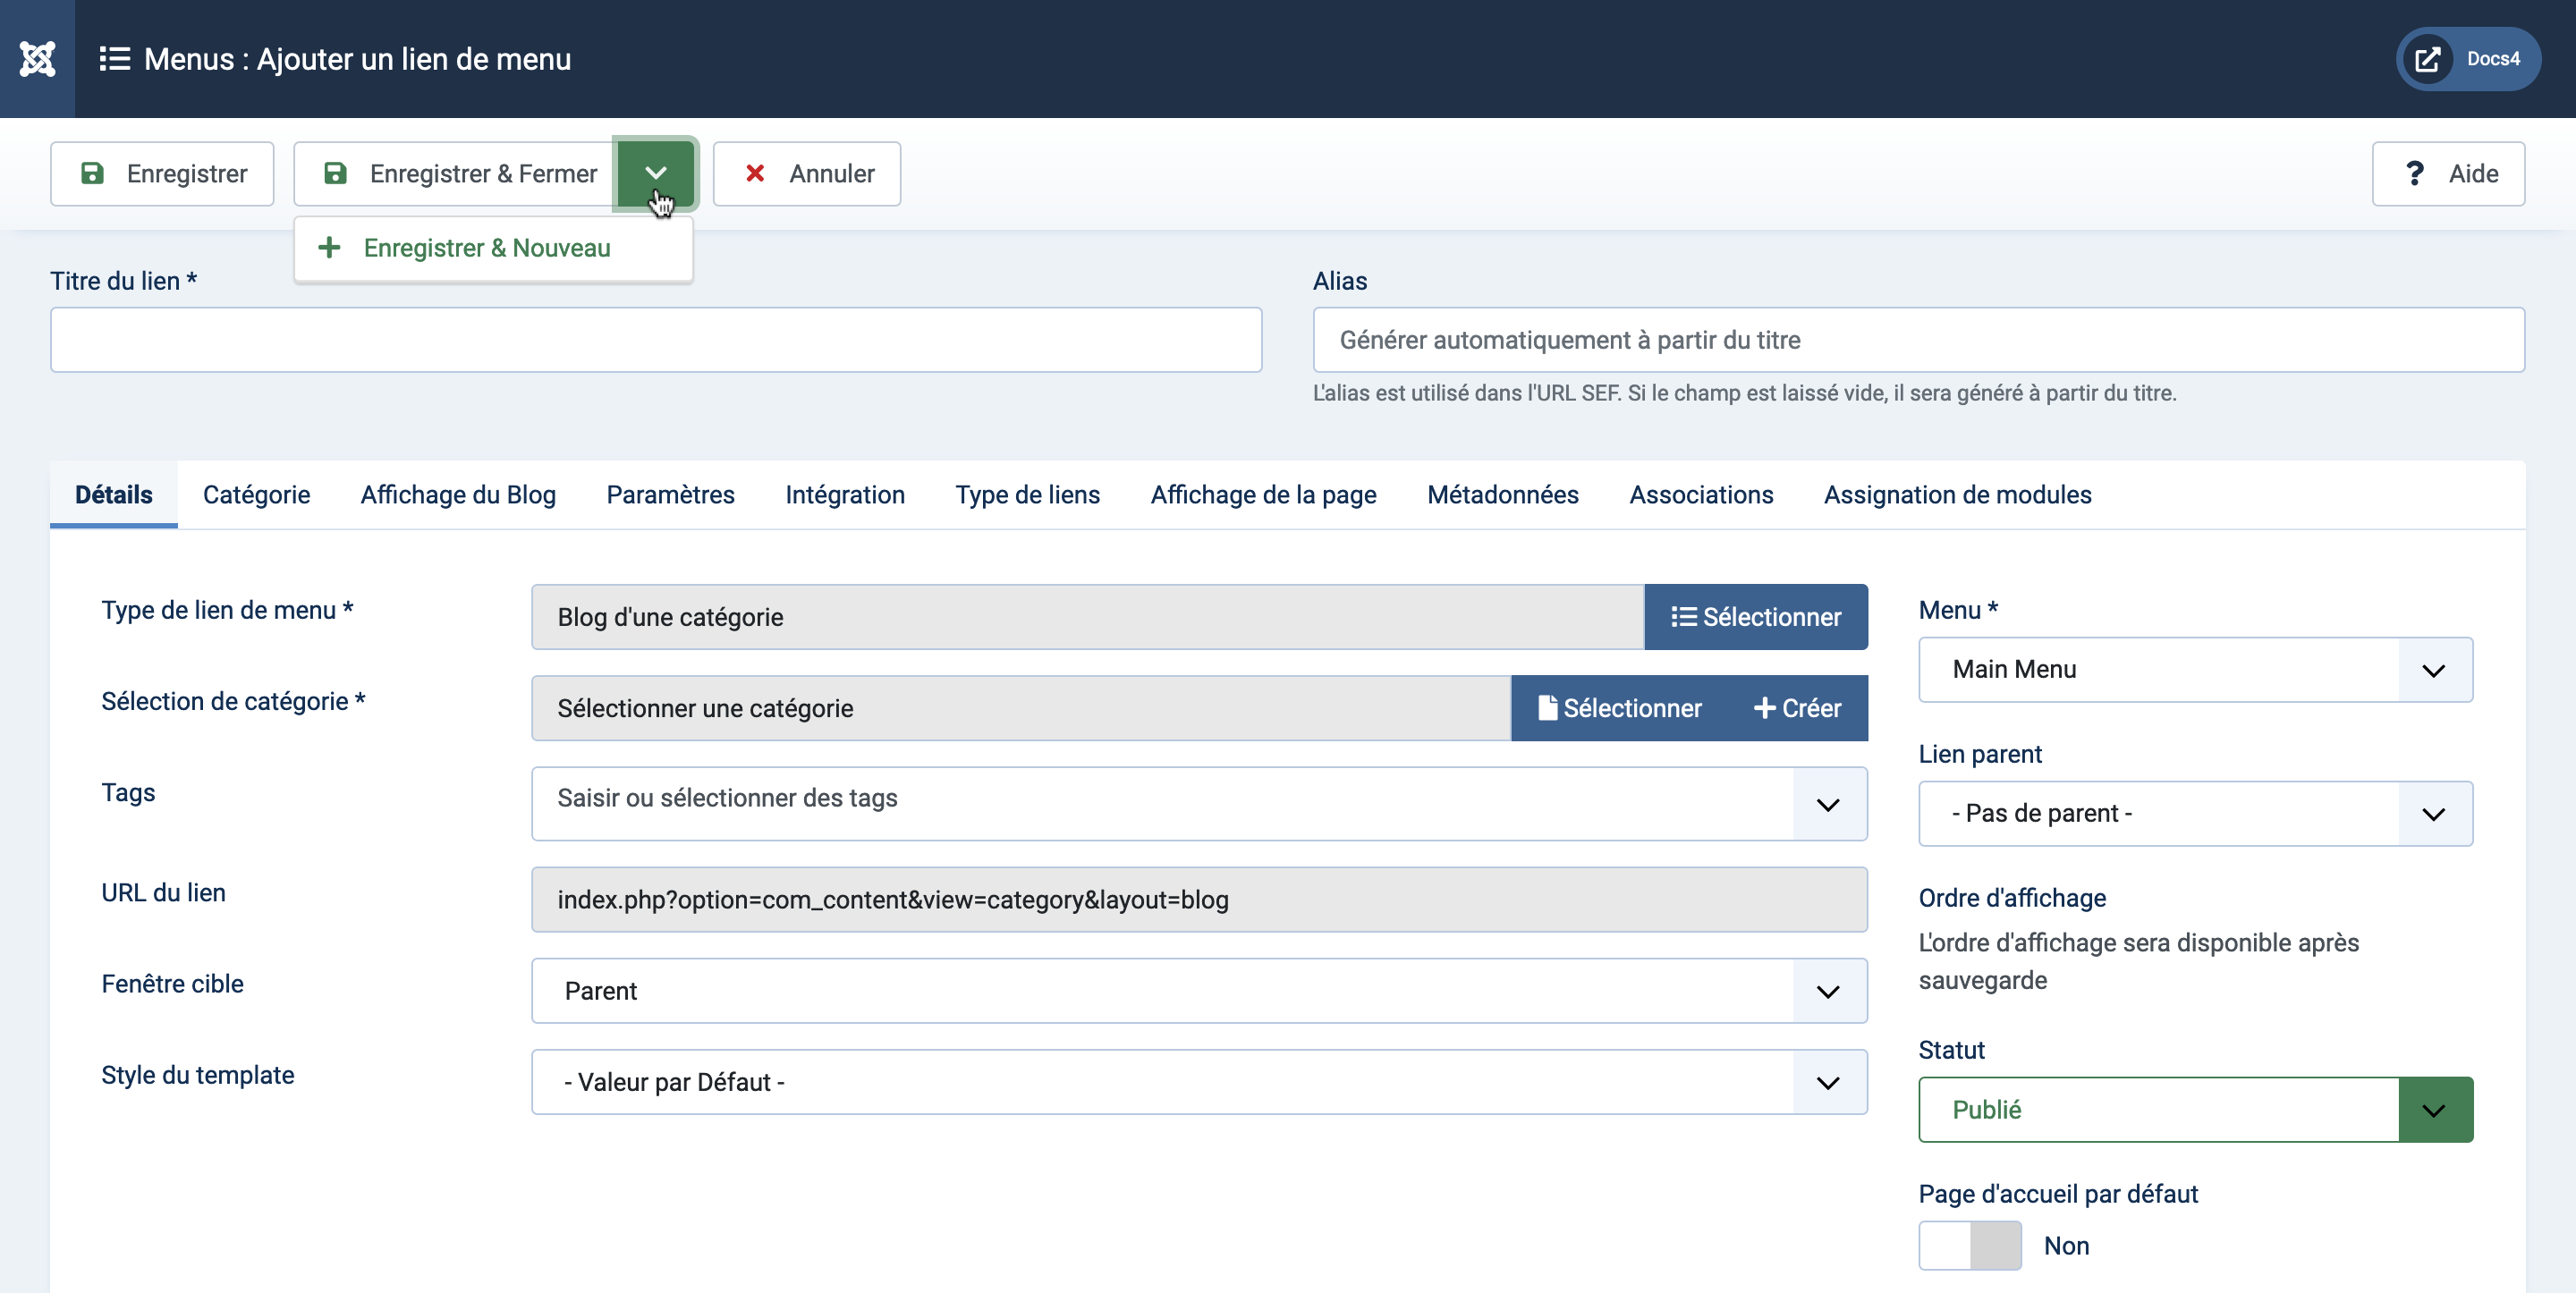Screen dimensions: 2576x1293
Task: Click the Titre du lien input field
Action: click(656, 340)
